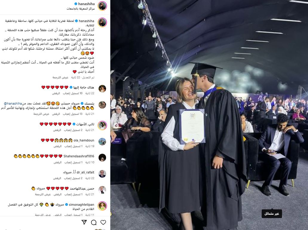Viewport: 308px width, 230px height.
Task: Open the ola_hamdoun username
Action: tap(84, 140)
